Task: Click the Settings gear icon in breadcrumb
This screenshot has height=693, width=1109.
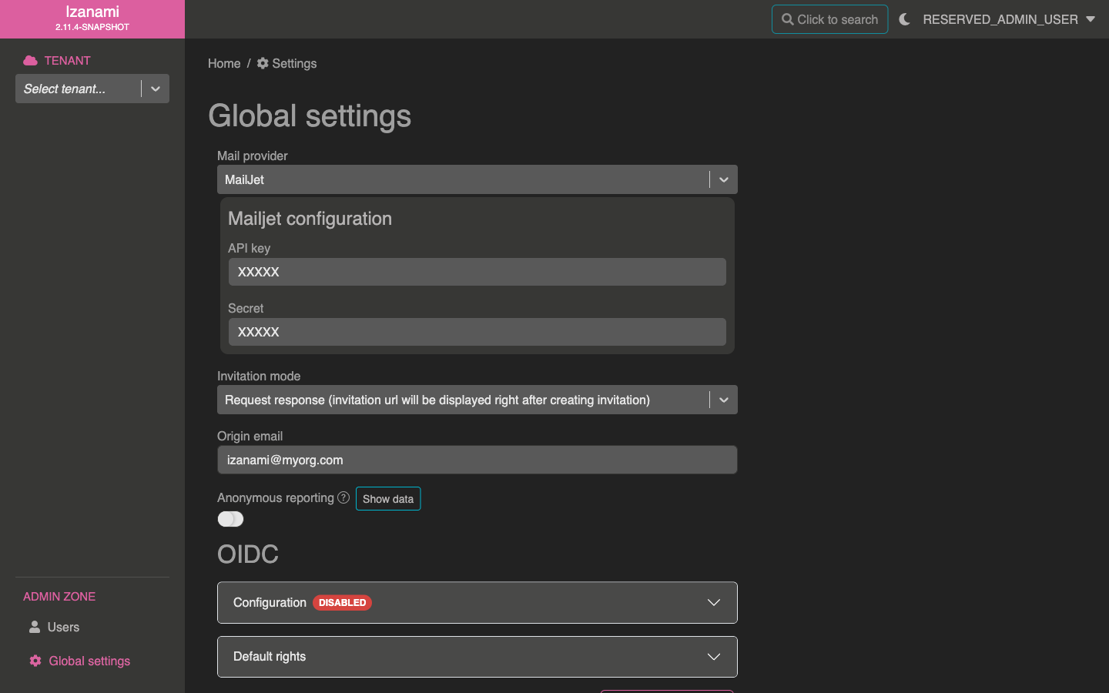Action: [263, 63]
